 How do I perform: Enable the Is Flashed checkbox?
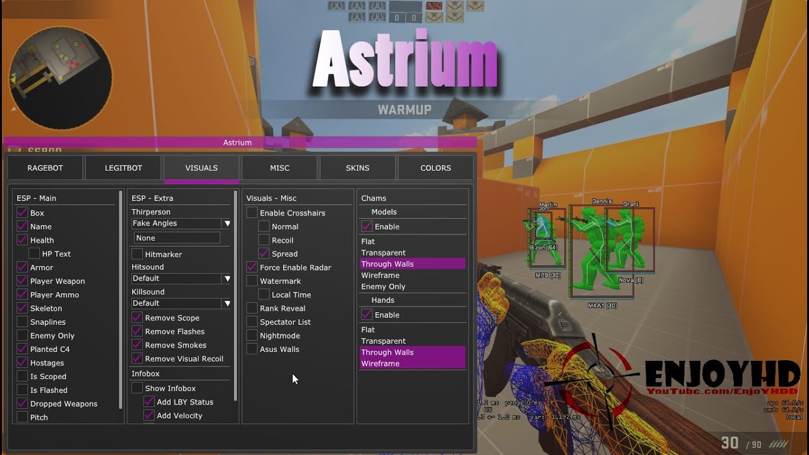point(22,390)
